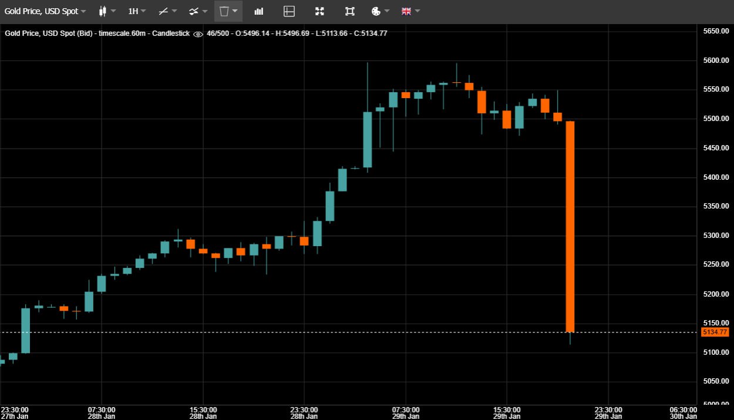Open the color palette theme icon
734x420 pixels.
[x=377, y=11]
